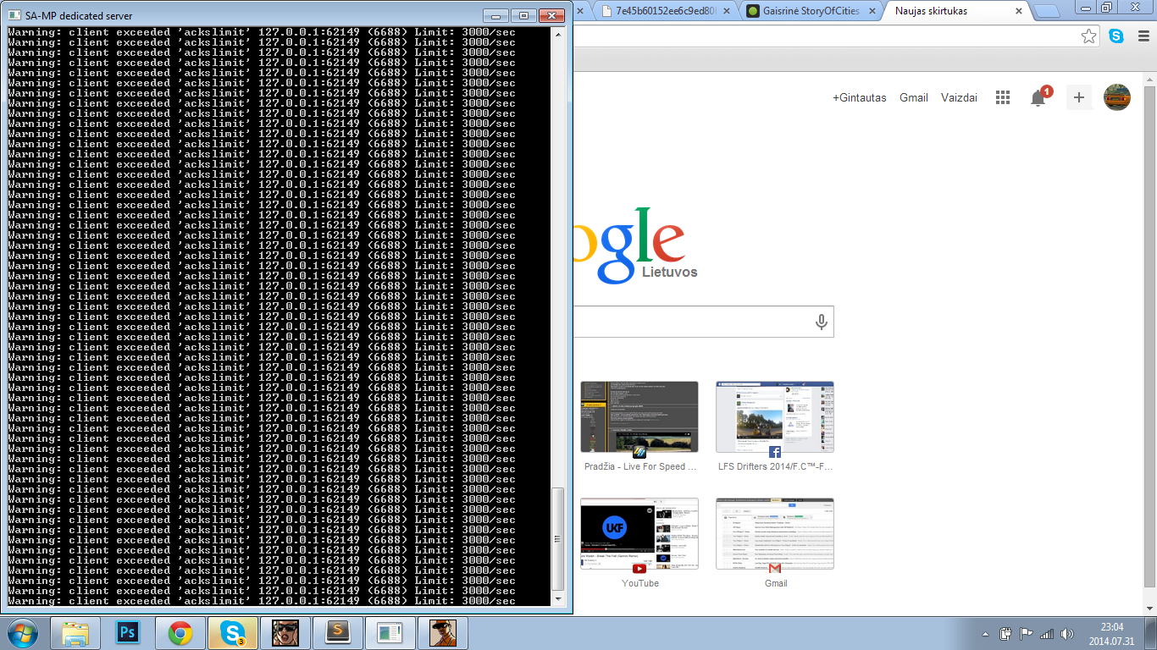
Task: Switch to the Gaisrinė StoryOfCities tab
Action: coord(811,11)
